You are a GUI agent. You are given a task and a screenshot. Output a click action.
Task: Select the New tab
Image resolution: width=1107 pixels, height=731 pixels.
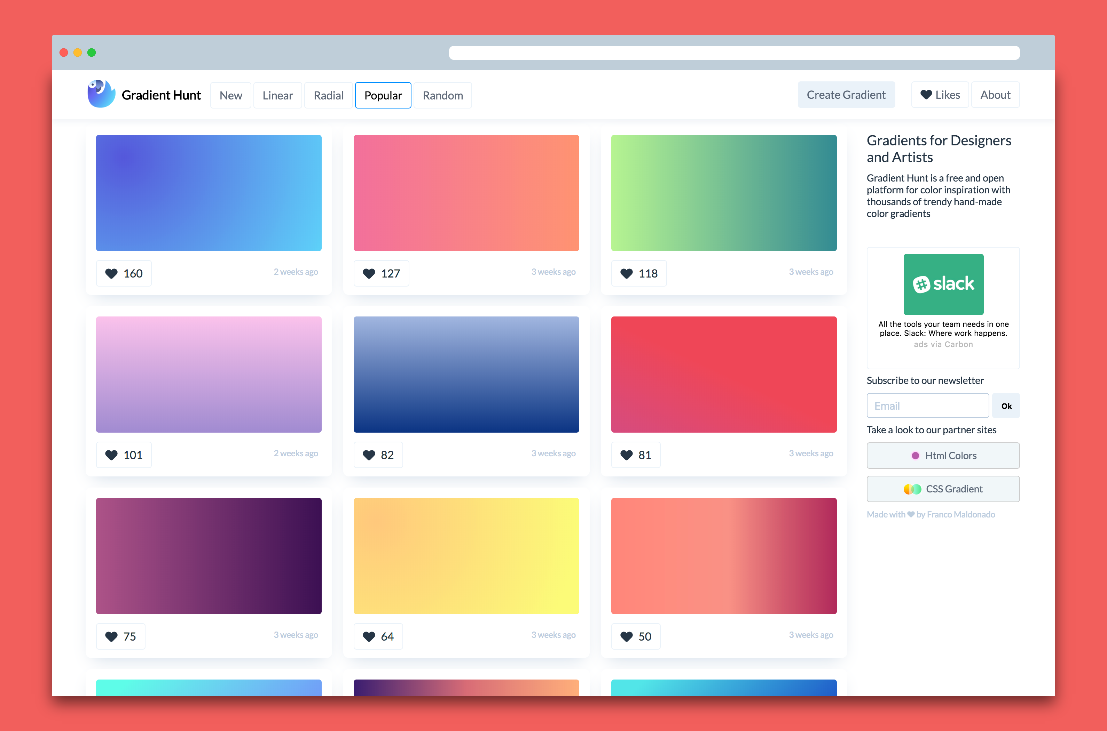pyautogui.click(x=231, y=95)
